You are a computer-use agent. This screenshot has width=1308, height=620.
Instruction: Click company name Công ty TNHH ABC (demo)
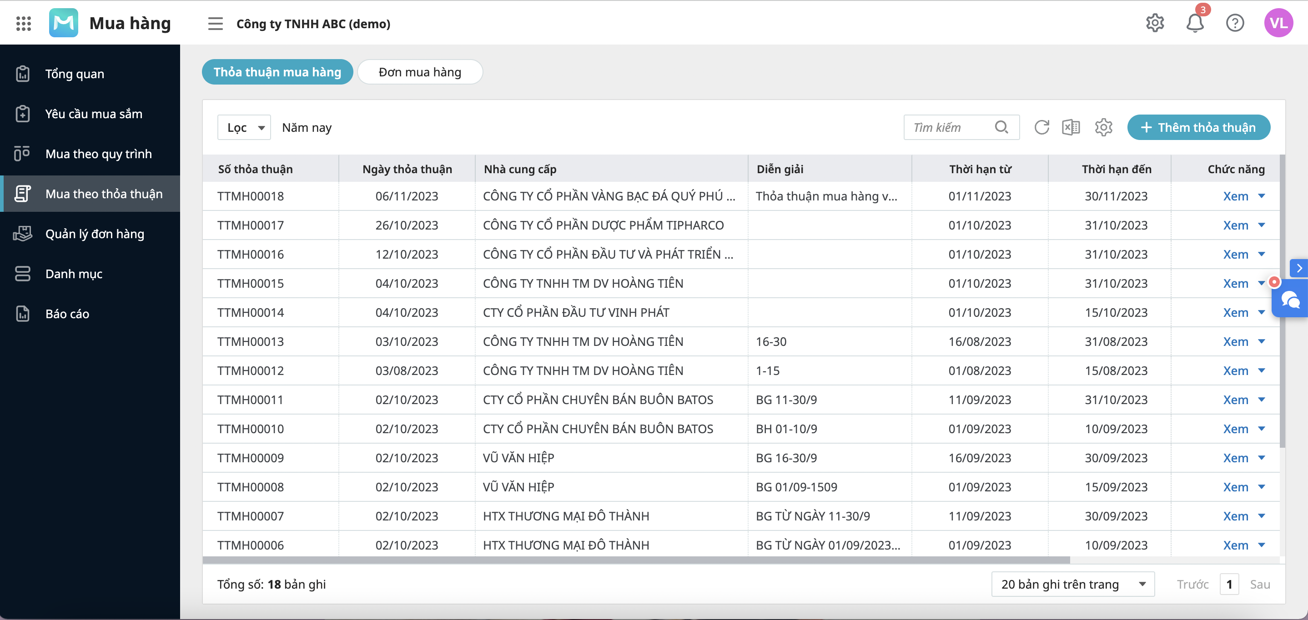coord(313,23)
